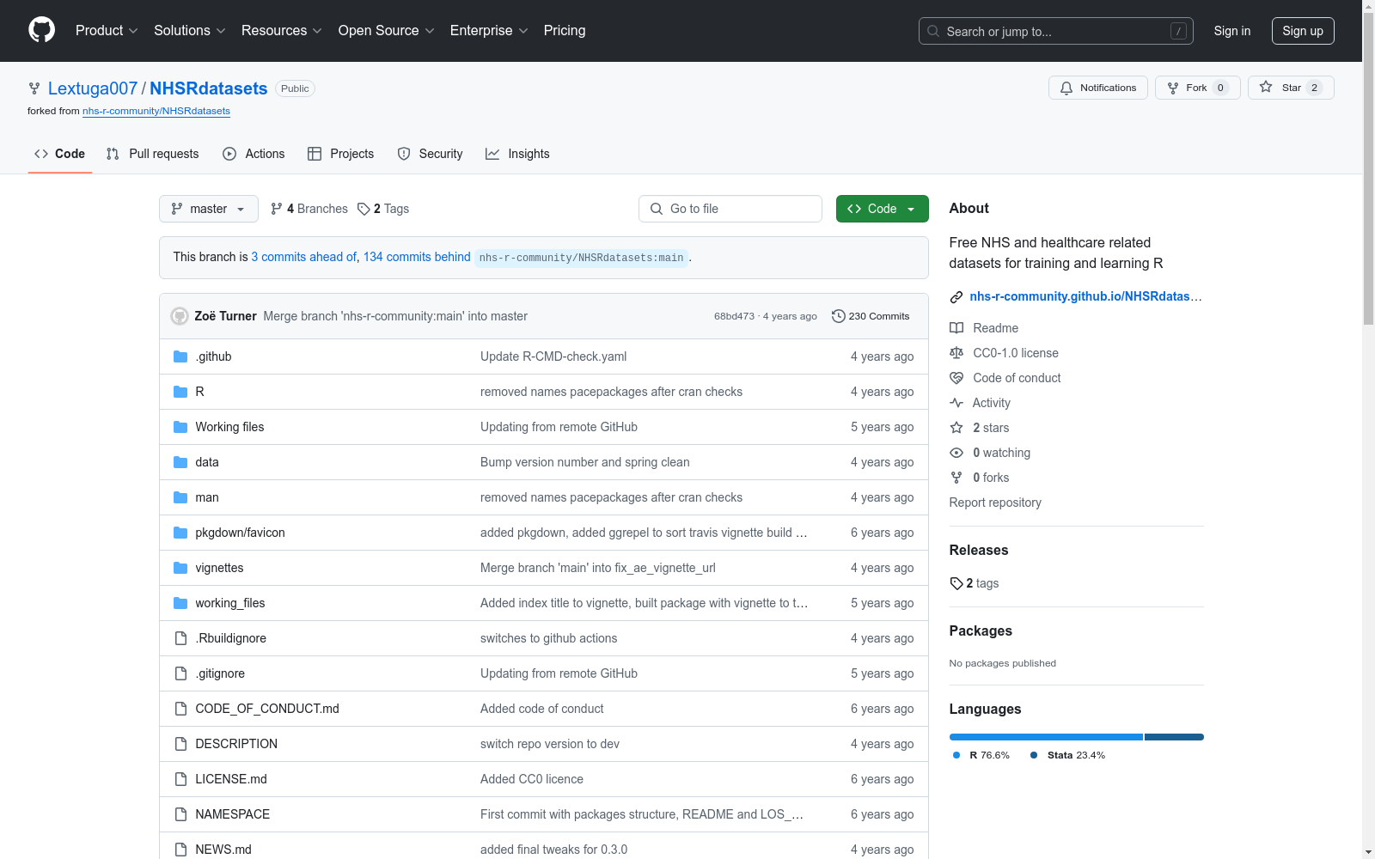Viewport: 1375px width, 859px height.
Task: Open the master branch selector dropdown
Action: point(209,209)
